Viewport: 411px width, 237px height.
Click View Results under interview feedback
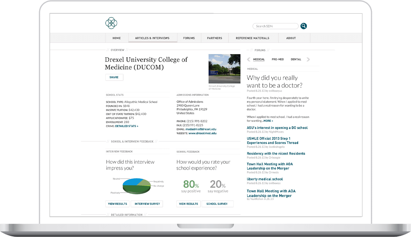[x=117, y=204]
